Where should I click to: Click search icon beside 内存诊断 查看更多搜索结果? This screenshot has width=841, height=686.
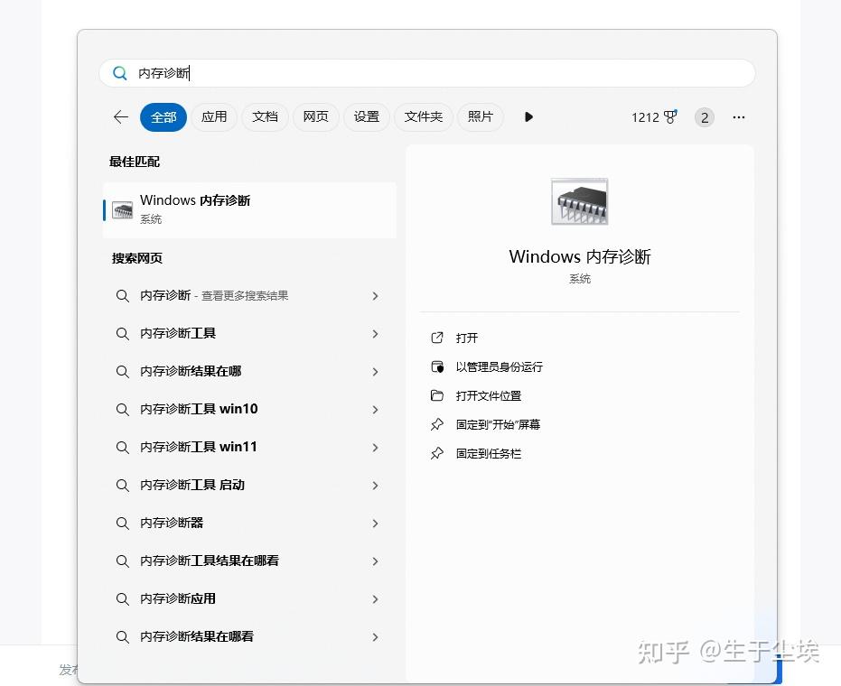pos(122,296)
